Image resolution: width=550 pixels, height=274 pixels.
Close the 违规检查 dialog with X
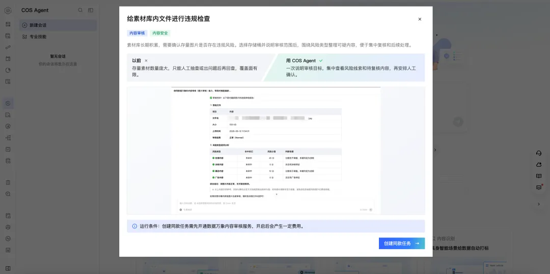pyautogui.click(x=420, y=19)
